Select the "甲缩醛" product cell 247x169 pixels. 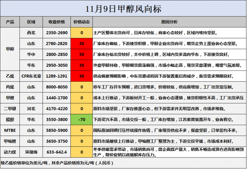[10, 141]
